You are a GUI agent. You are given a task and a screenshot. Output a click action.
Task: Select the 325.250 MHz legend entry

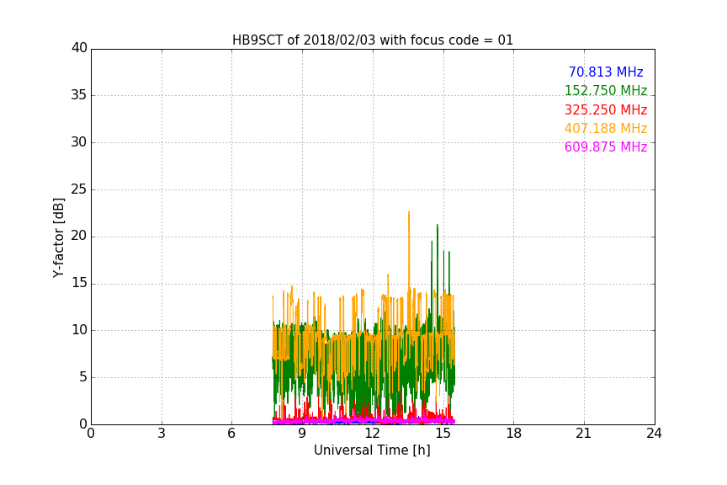(606, 109)
